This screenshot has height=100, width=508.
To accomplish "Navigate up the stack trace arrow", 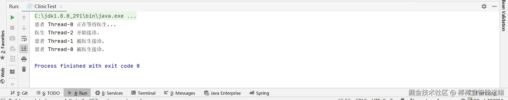I will click(x=24, y=18).
